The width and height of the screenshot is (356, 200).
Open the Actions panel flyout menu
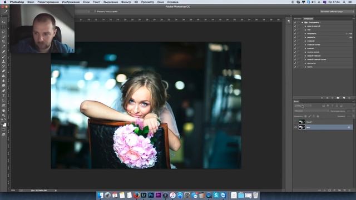pyautogui.click(x=354, y=18)
